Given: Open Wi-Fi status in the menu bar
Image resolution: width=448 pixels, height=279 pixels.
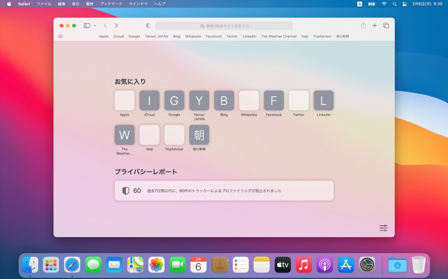Looking at the screenshot, I should point(384,4).
